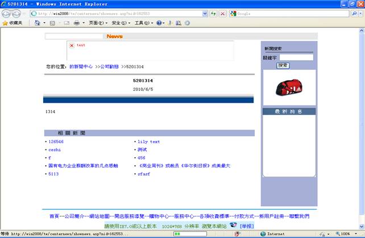Open the related news link 'lily text'
The image size is (365, 238).
(x=148, y=141)
